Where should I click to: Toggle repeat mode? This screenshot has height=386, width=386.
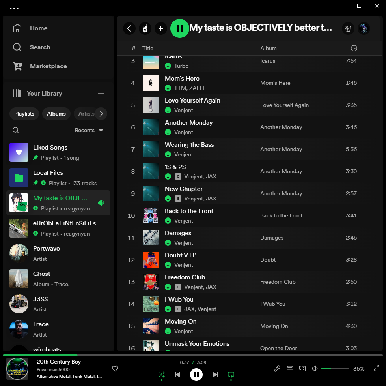tap(231, 375)
